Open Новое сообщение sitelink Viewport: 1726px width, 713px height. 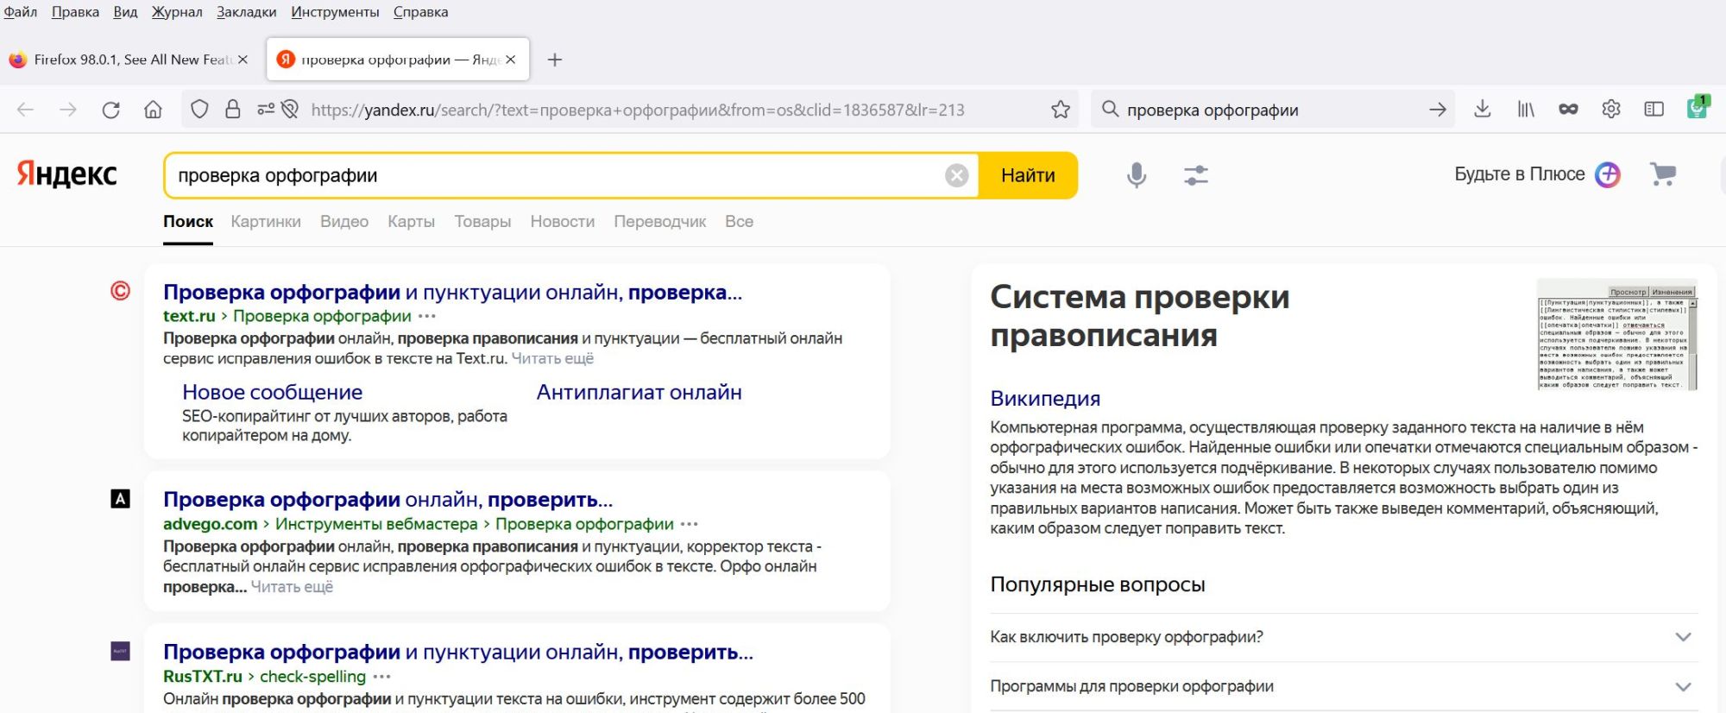pos(272,392)
